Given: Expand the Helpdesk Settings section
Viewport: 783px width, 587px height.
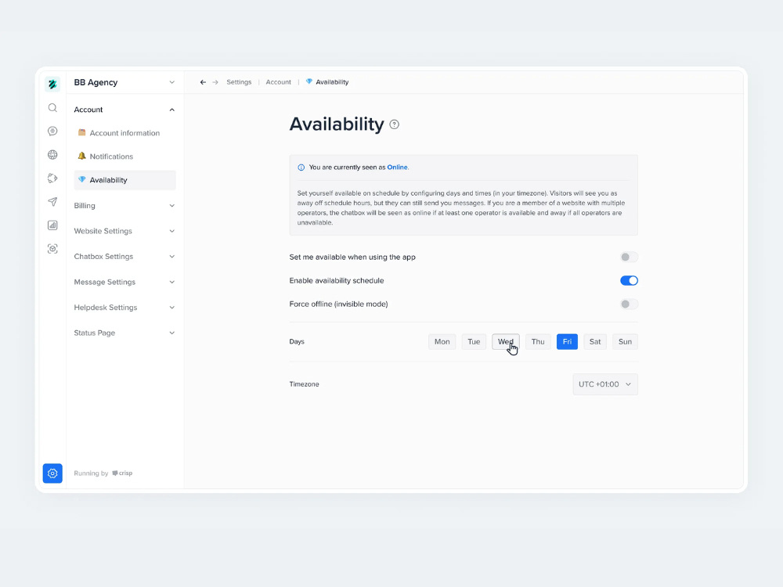Looking at the screenshot, I should [x=124, y=308].
